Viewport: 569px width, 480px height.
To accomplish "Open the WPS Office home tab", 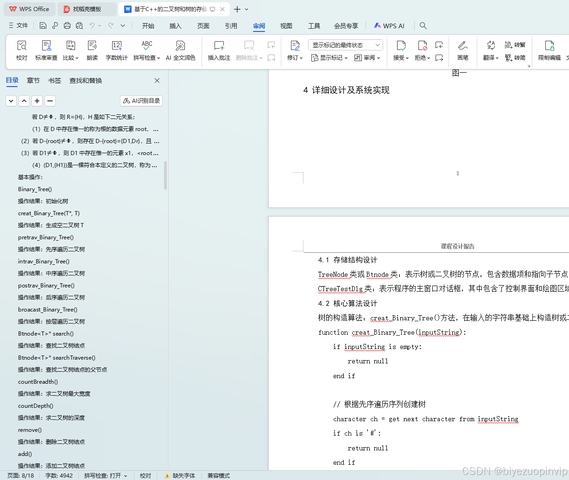I will (x=29, y=9).
